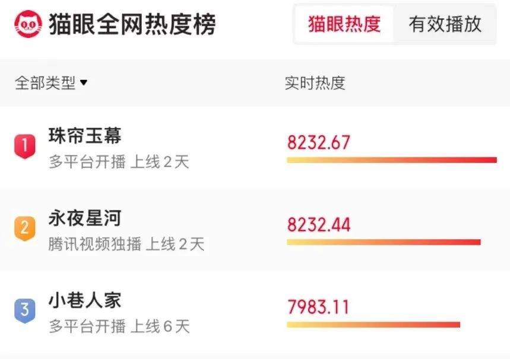Click the 实时热度 column header
Screen dimensions: 510x359
[x=315, y=83]
